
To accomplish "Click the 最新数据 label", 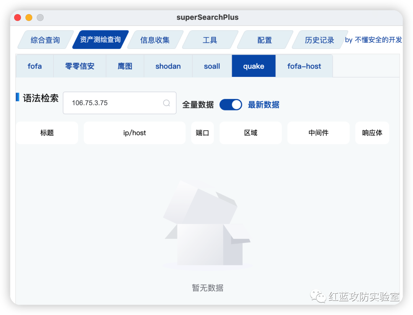I will point(263,105).
